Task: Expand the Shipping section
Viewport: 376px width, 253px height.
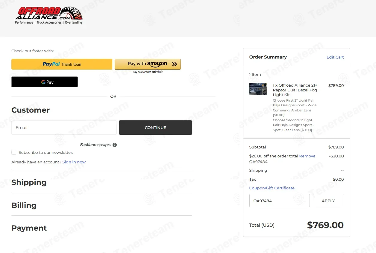Action: click(x=29, y=182)
